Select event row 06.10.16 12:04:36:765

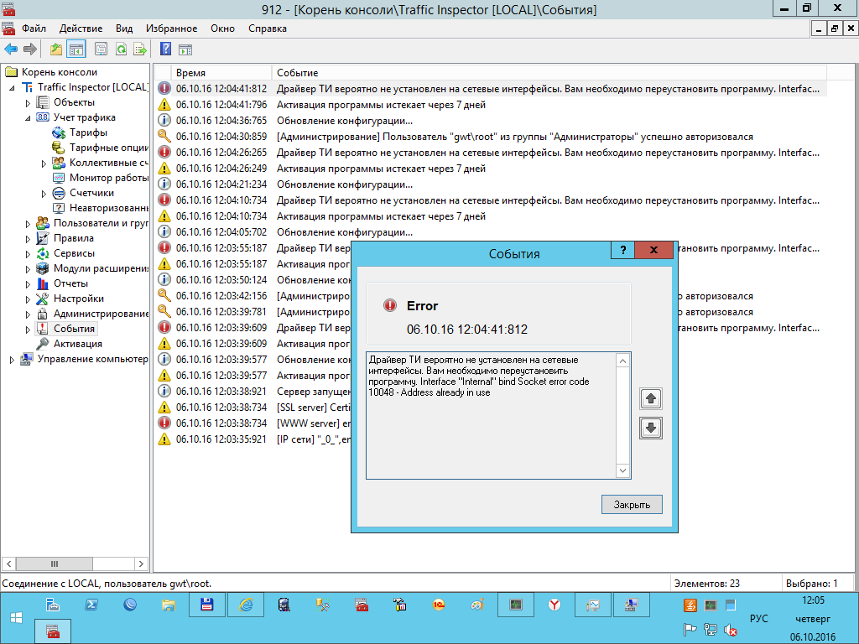click(x=491, y=121)
